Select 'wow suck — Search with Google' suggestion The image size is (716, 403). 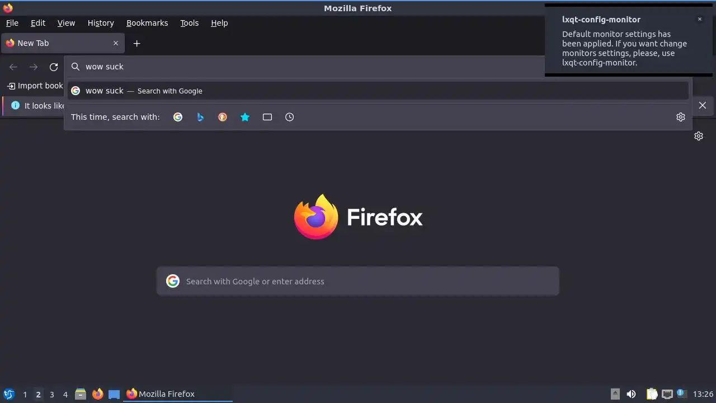click(378, 91)
